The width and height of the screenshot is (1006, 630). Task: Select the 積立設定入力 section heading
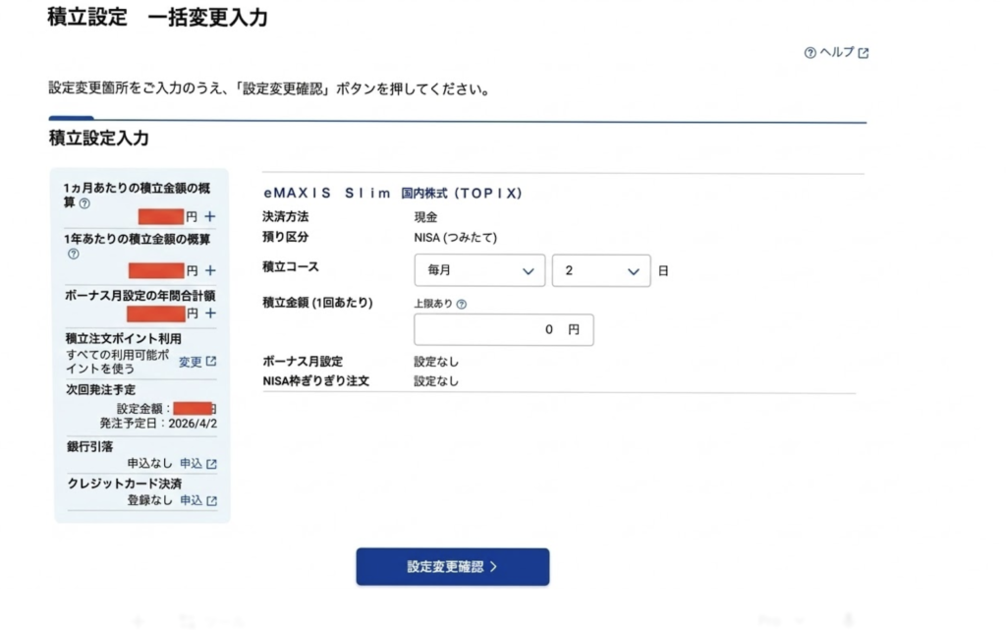click(98, 139)
